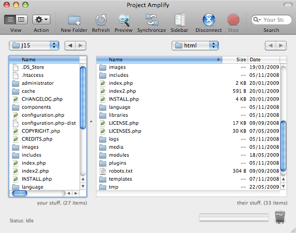Click the local pane vertical scrollbar thumb
The image size is (296, 233).
[83, 98]
